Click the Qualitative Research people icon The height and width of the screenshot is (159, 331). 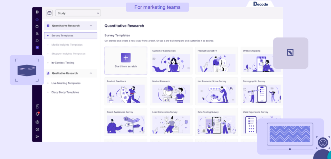click(x=48, y=73)
